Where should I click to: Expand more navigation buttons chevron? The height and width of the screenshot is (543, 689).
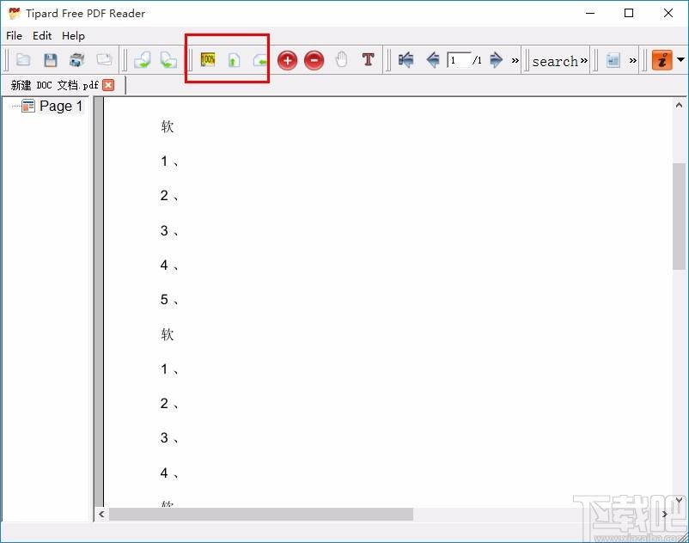coord(515,61)
